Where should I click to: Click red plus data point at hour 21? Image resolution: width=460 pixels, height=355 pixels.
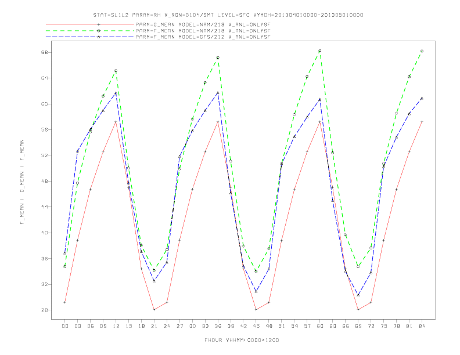154,310
